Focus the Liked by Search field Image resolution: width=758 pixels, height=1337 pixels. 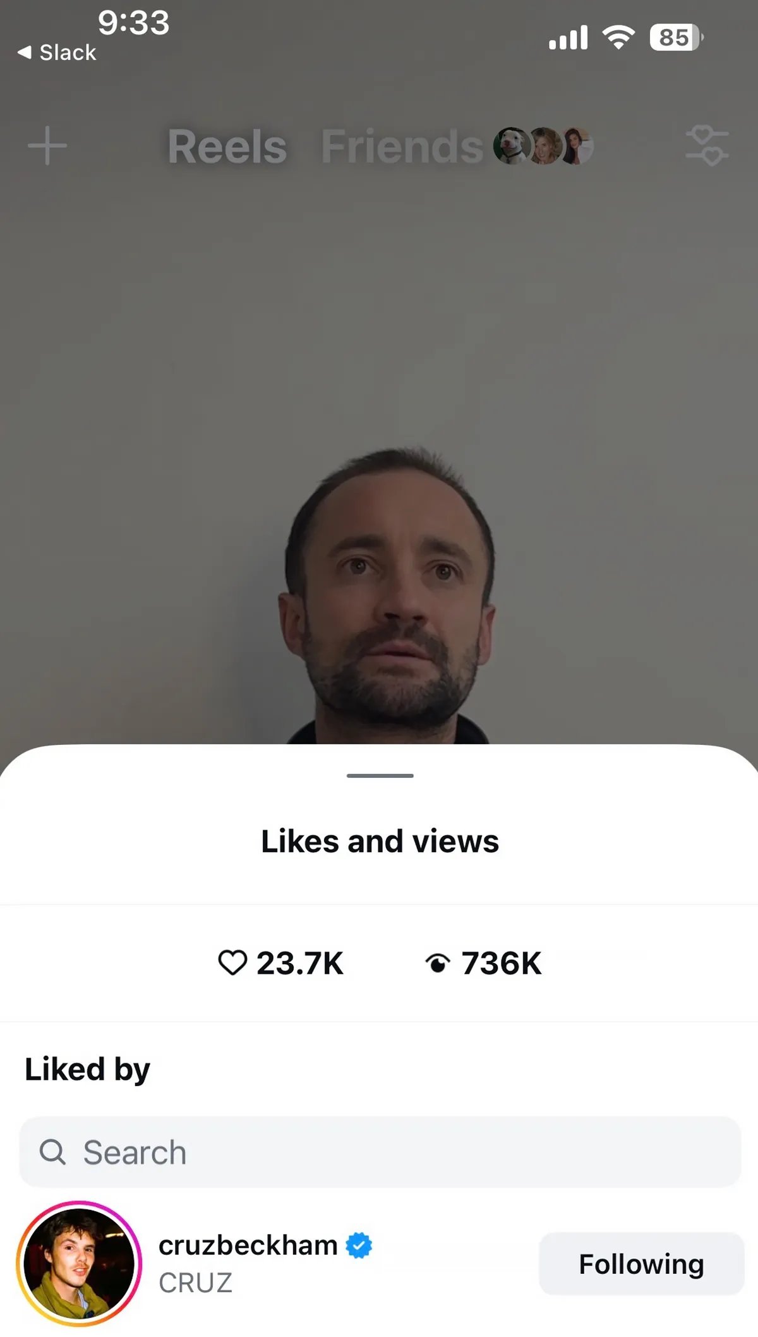[380, 1151]
